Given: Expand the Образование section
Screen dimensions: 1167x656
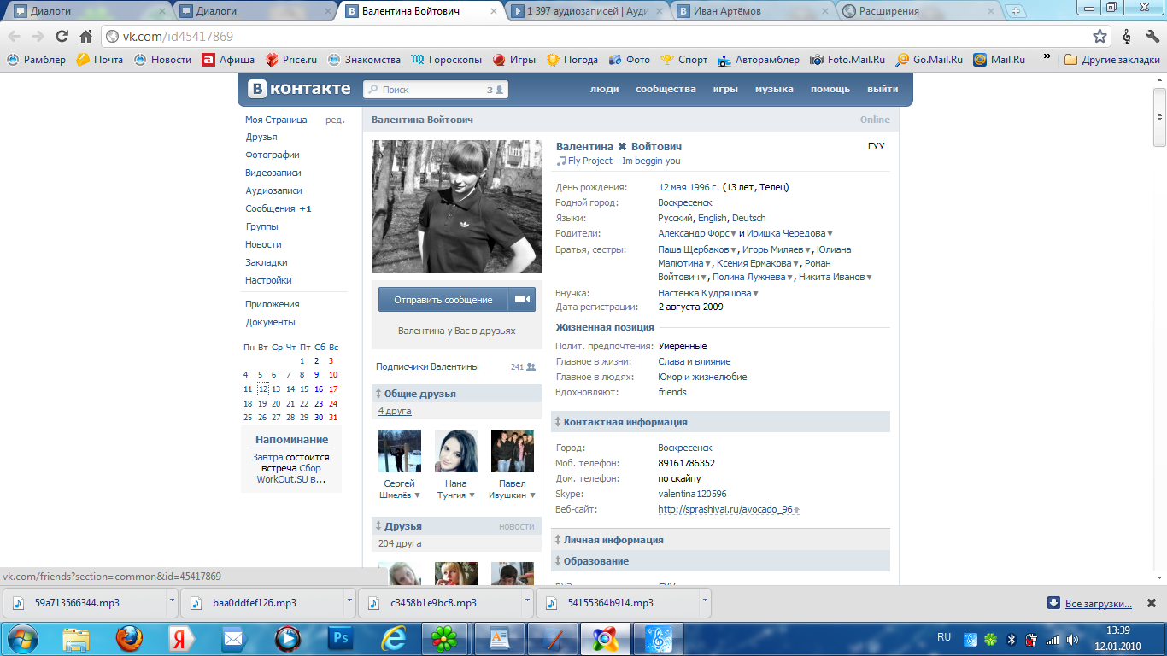Looking at the screenshot, I should click(557, 561).
